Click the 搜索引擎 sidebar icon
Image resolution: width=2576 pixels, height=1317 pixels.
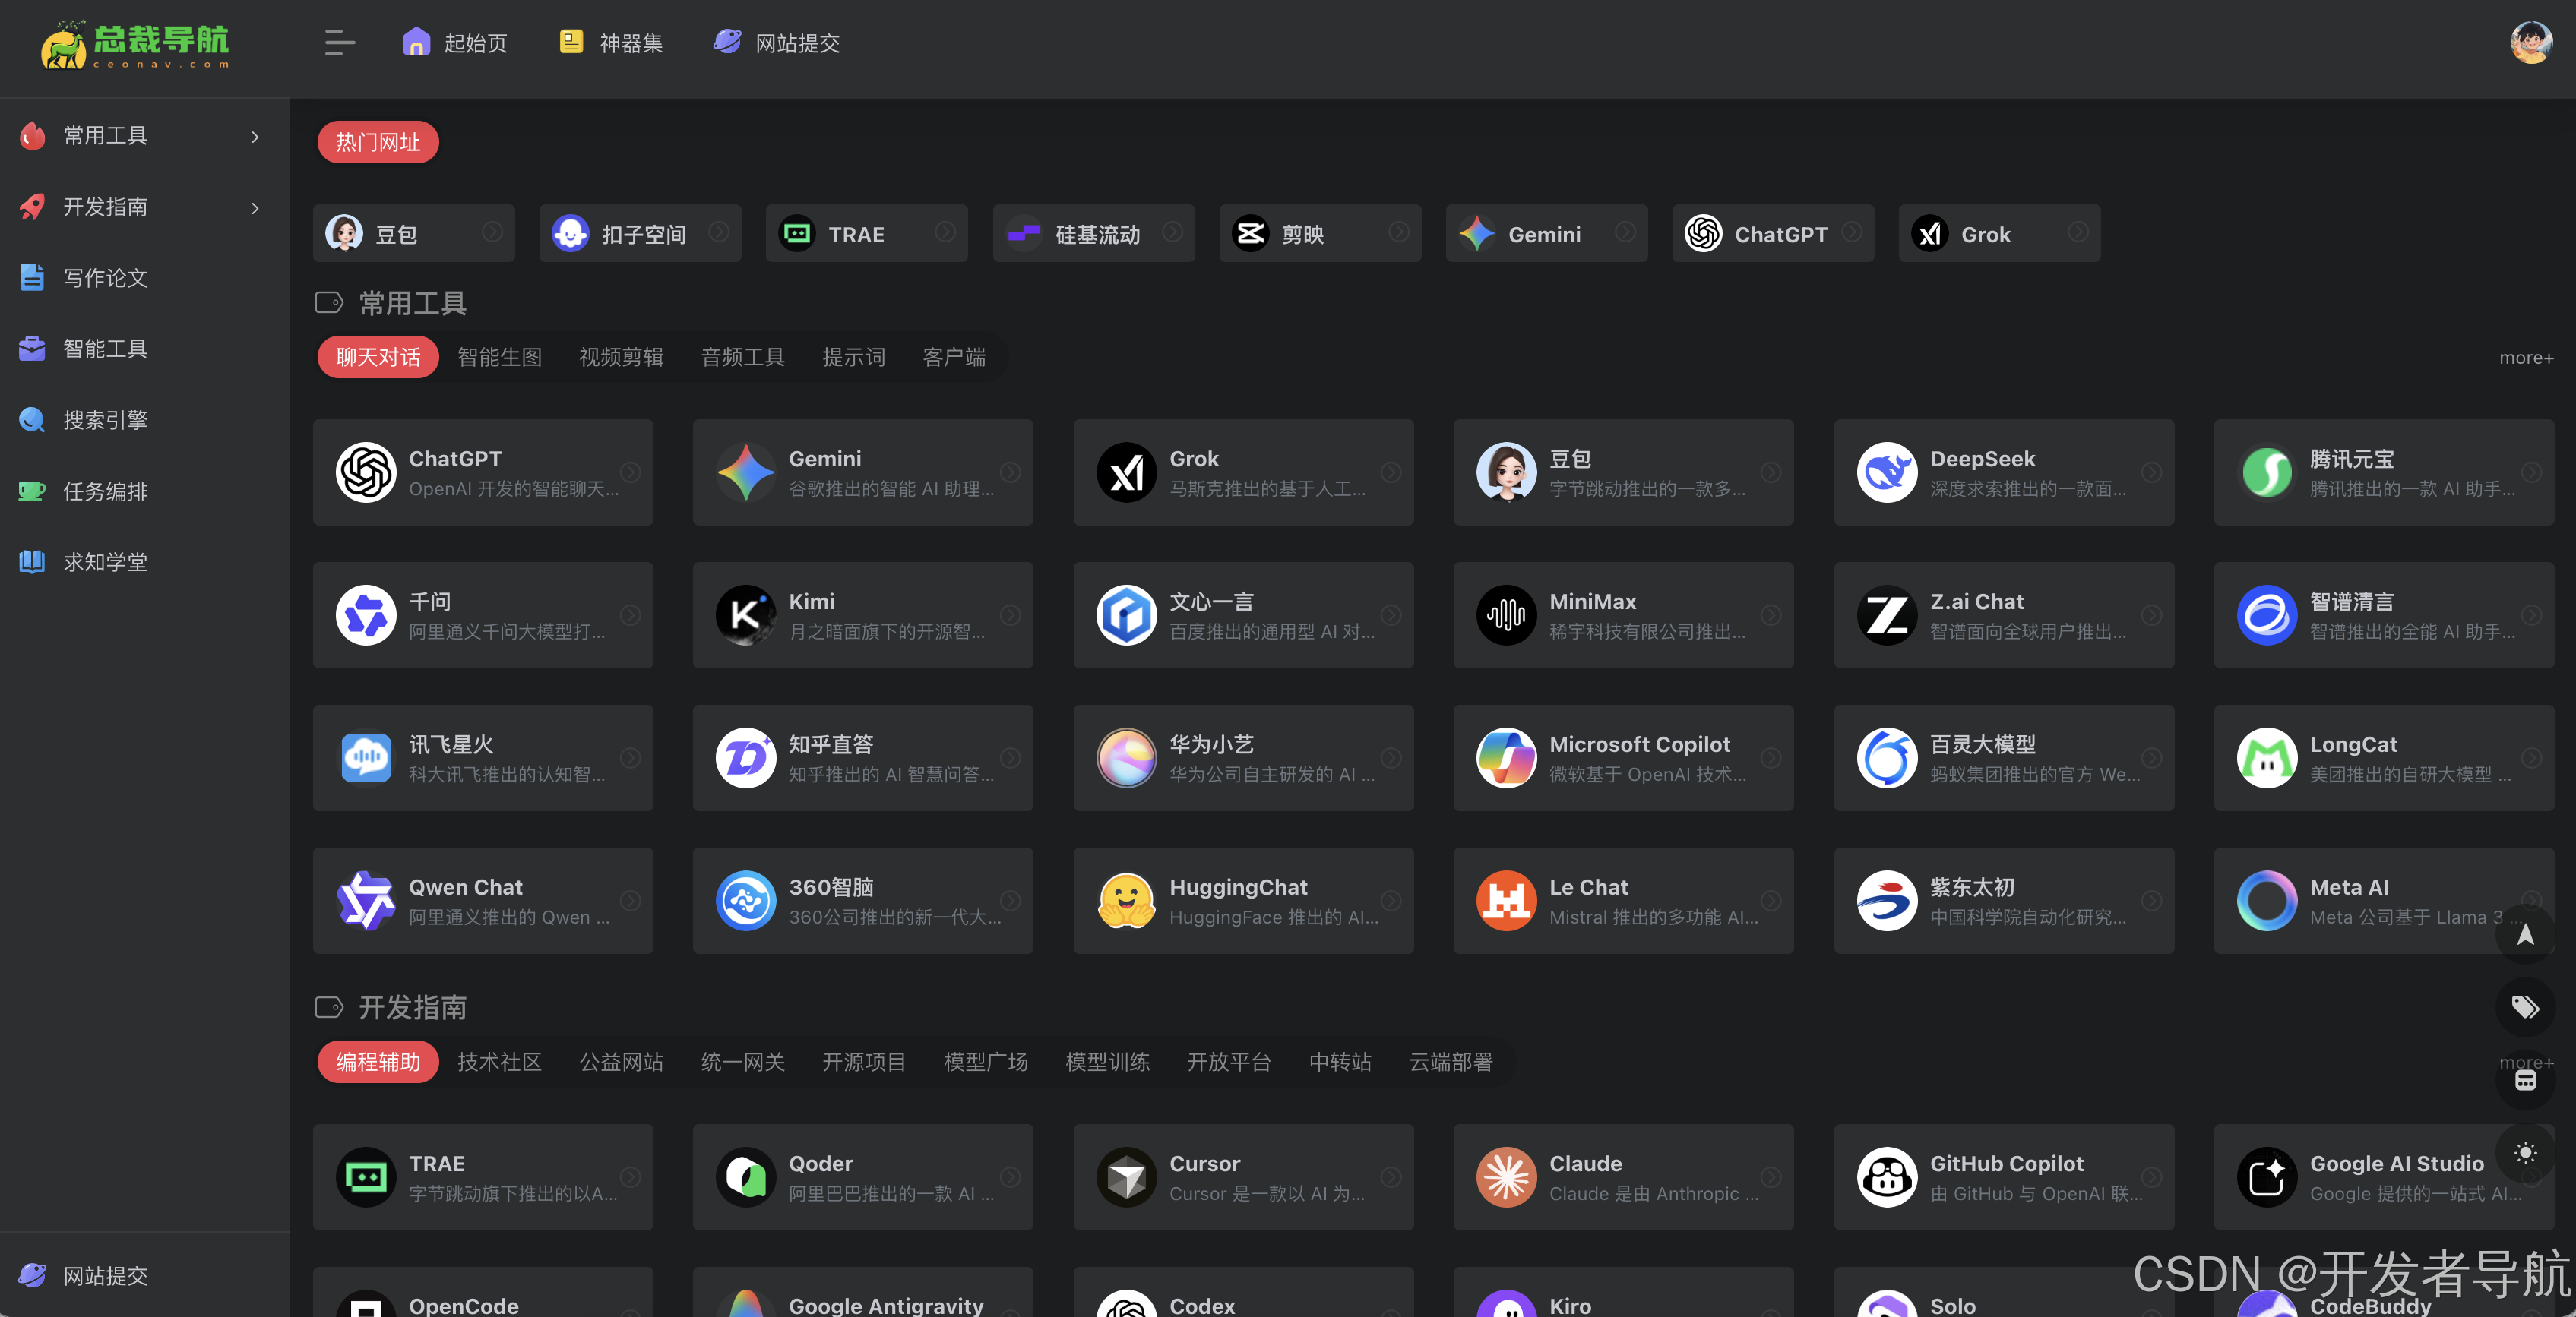[x=32, y=420]
